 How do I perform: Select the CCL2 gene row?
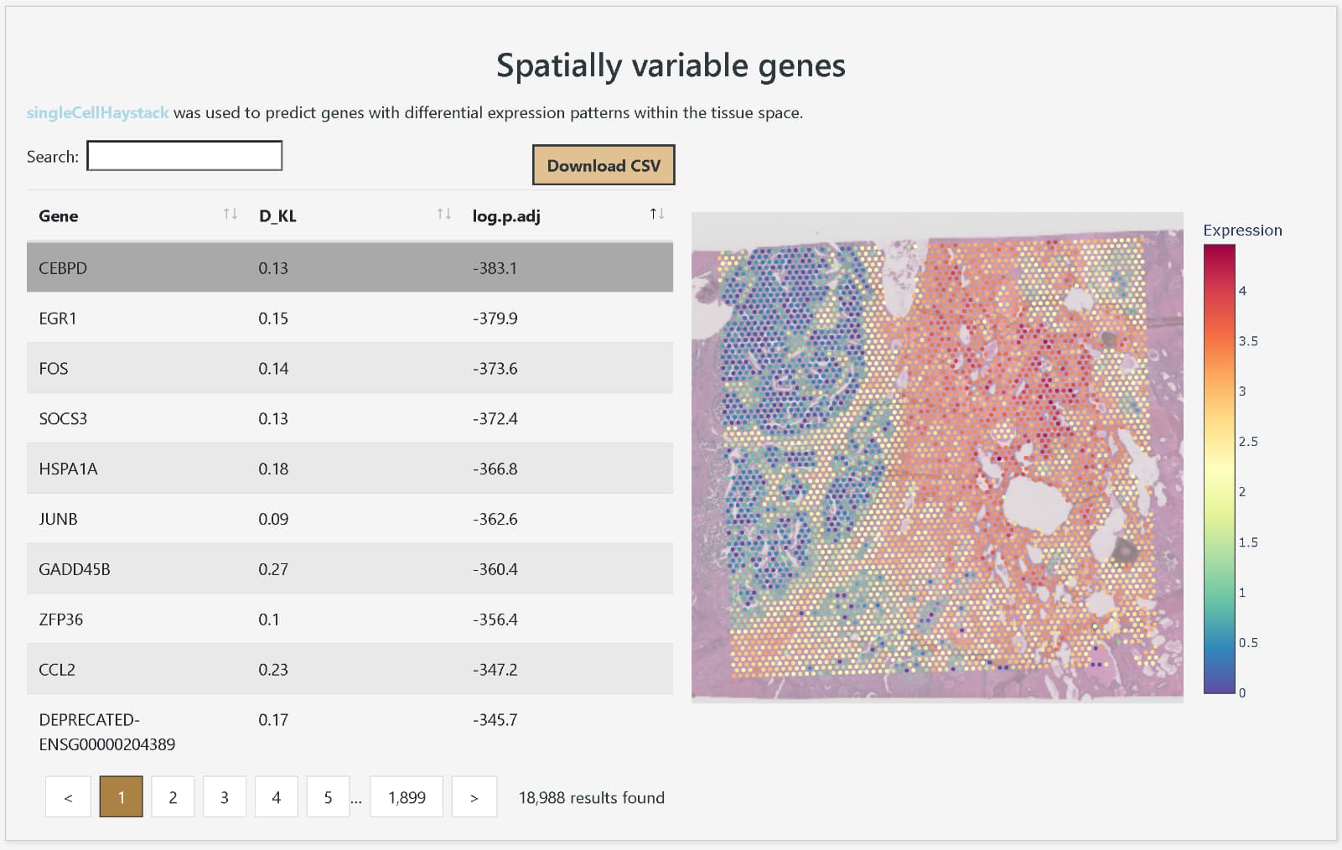point(350,670)
